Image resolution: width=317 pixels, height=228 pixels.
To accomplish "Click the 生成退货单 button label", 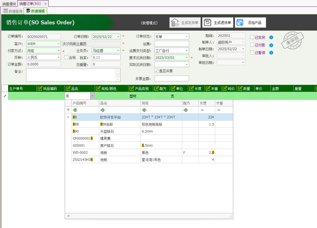I will click(222, 23).
